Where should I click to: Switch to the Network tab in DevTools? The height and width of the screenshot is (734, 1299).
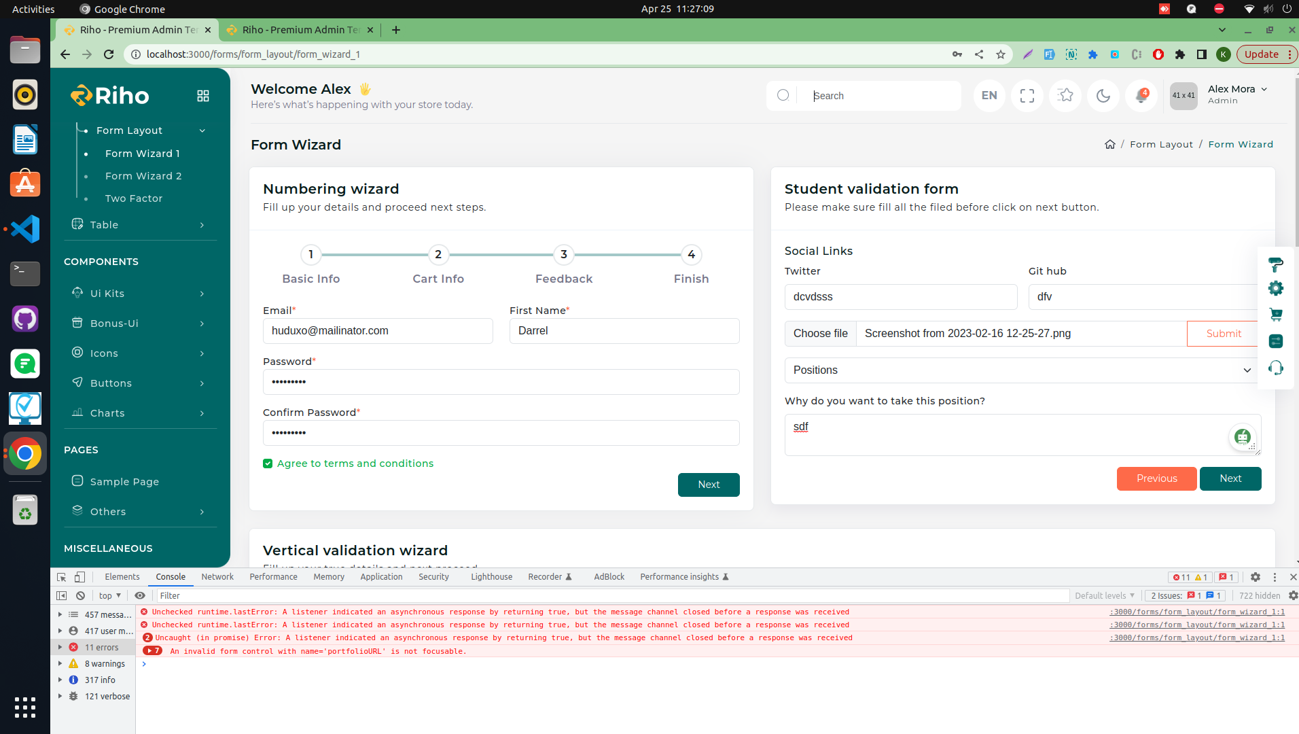click(217, 577)
